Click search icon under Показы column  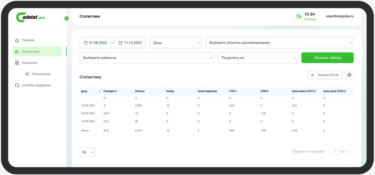pos(136,98)
